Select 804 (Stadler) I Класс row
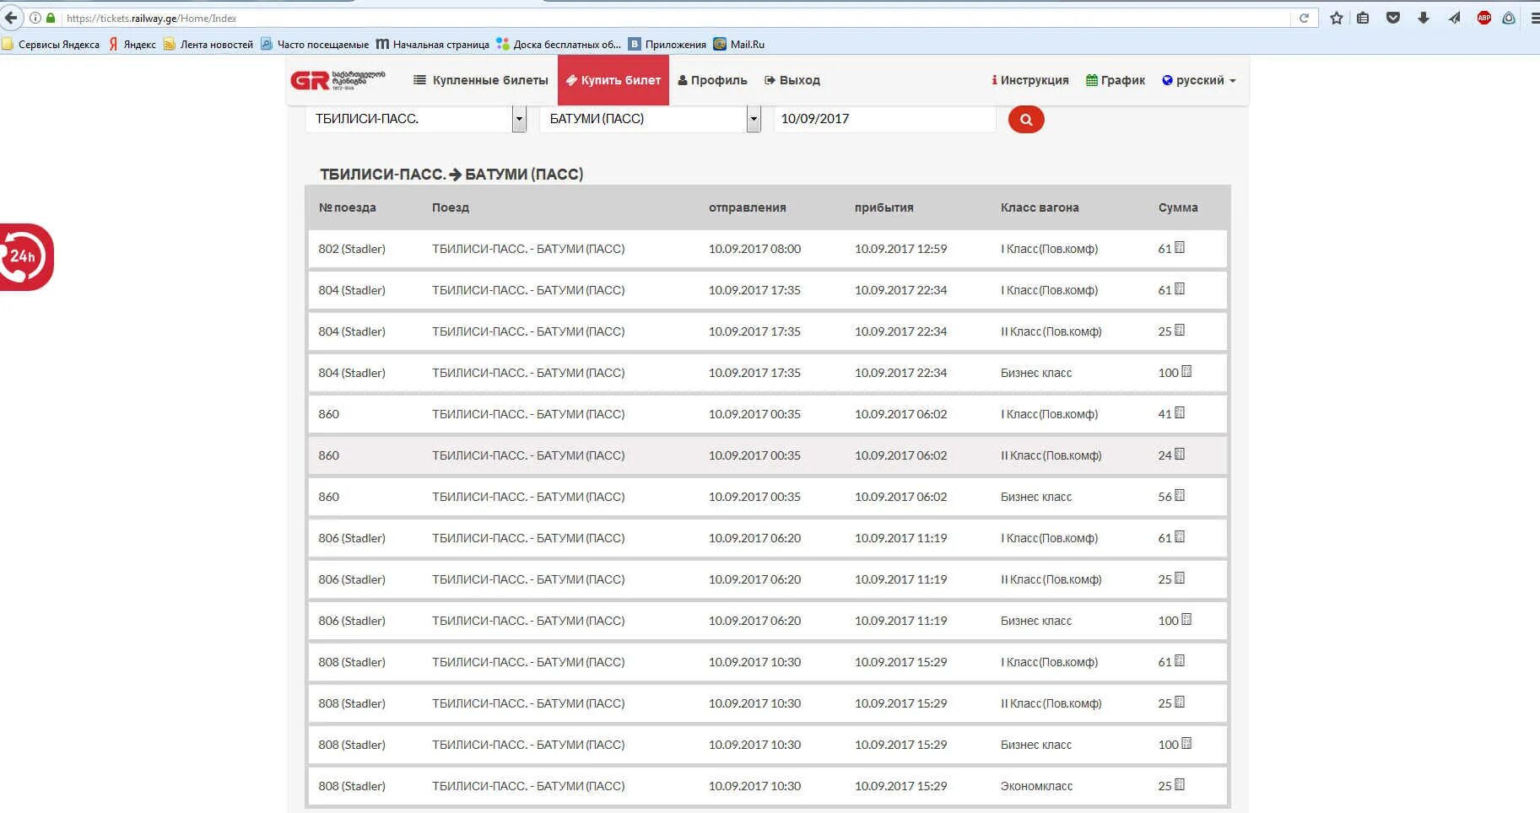 pos(767,290)
